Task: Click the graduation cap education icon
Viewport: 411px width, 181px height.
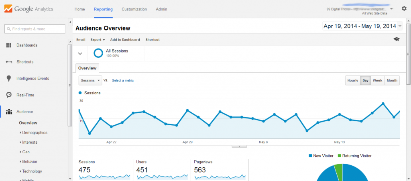Action: click(x=397, y=39)
